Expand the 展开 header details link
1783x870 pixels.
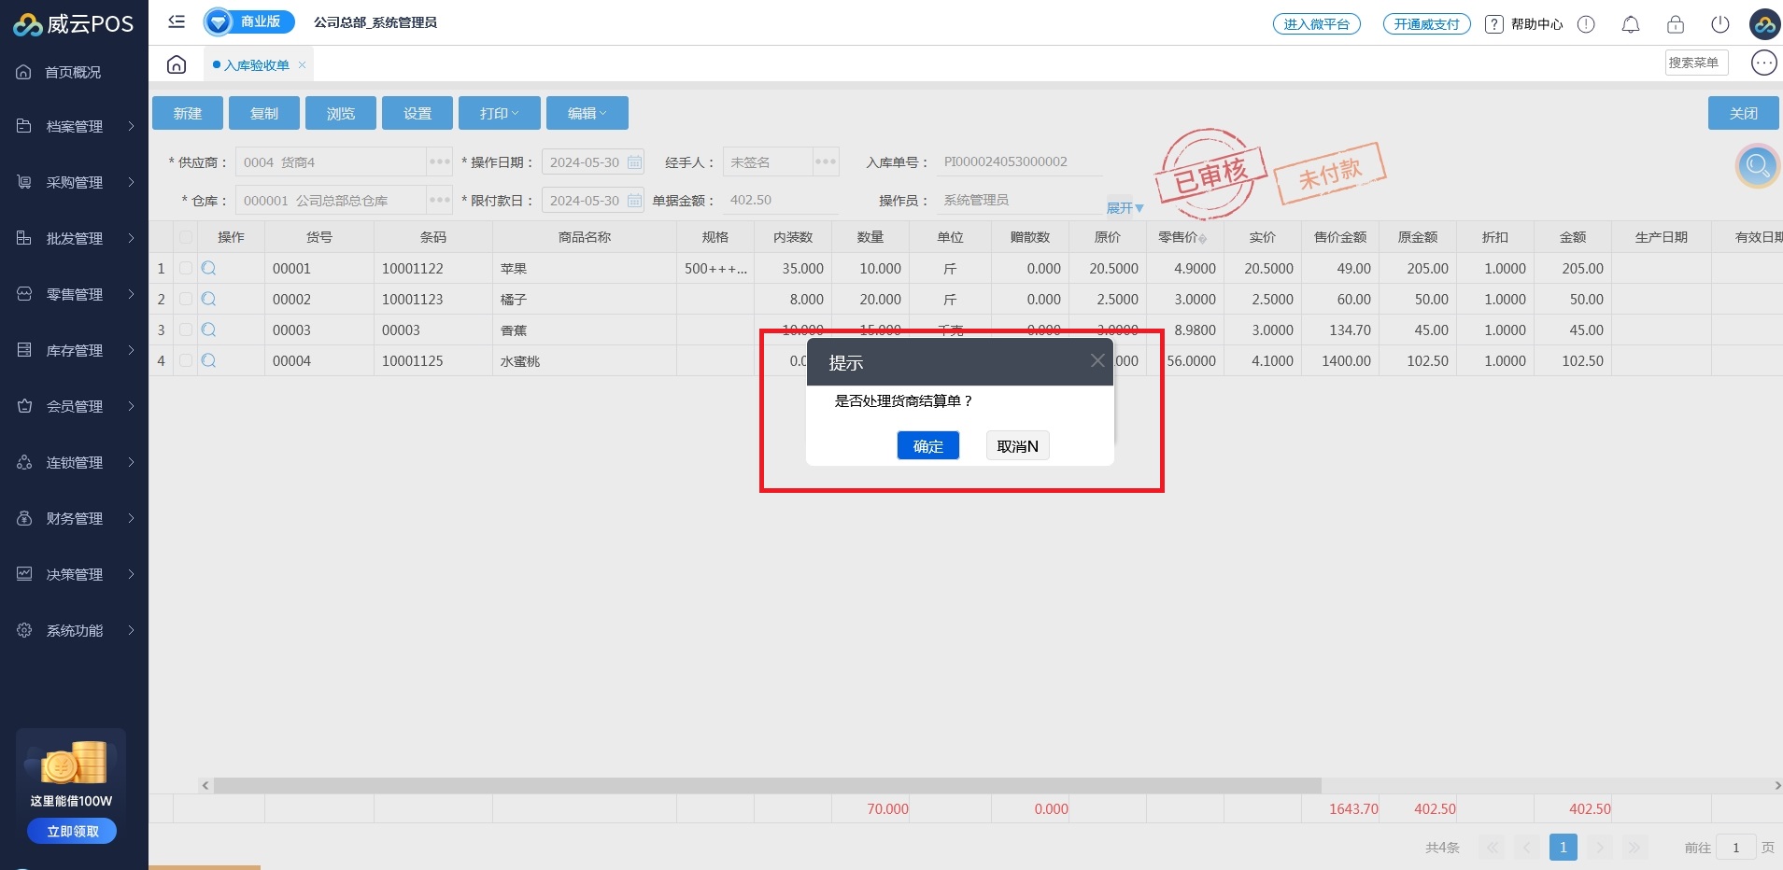tap(1125, 207)
